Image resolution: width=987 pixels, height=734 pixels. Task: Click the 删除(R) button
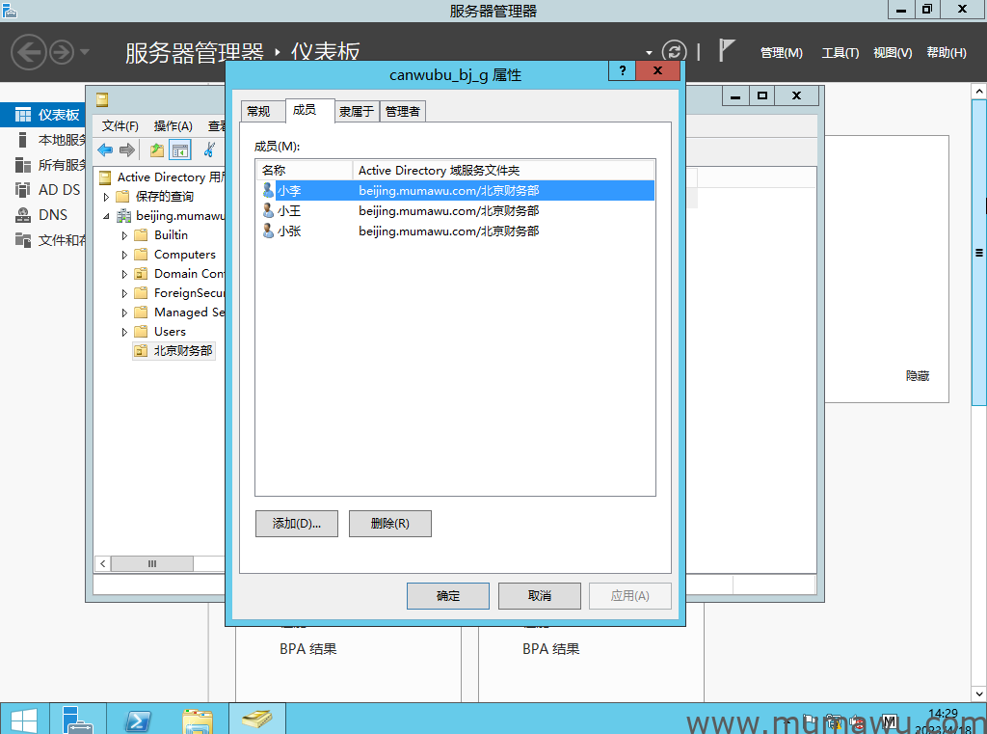point(389,524)
